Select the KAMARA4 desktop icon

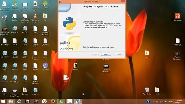(x=5, y=79)
